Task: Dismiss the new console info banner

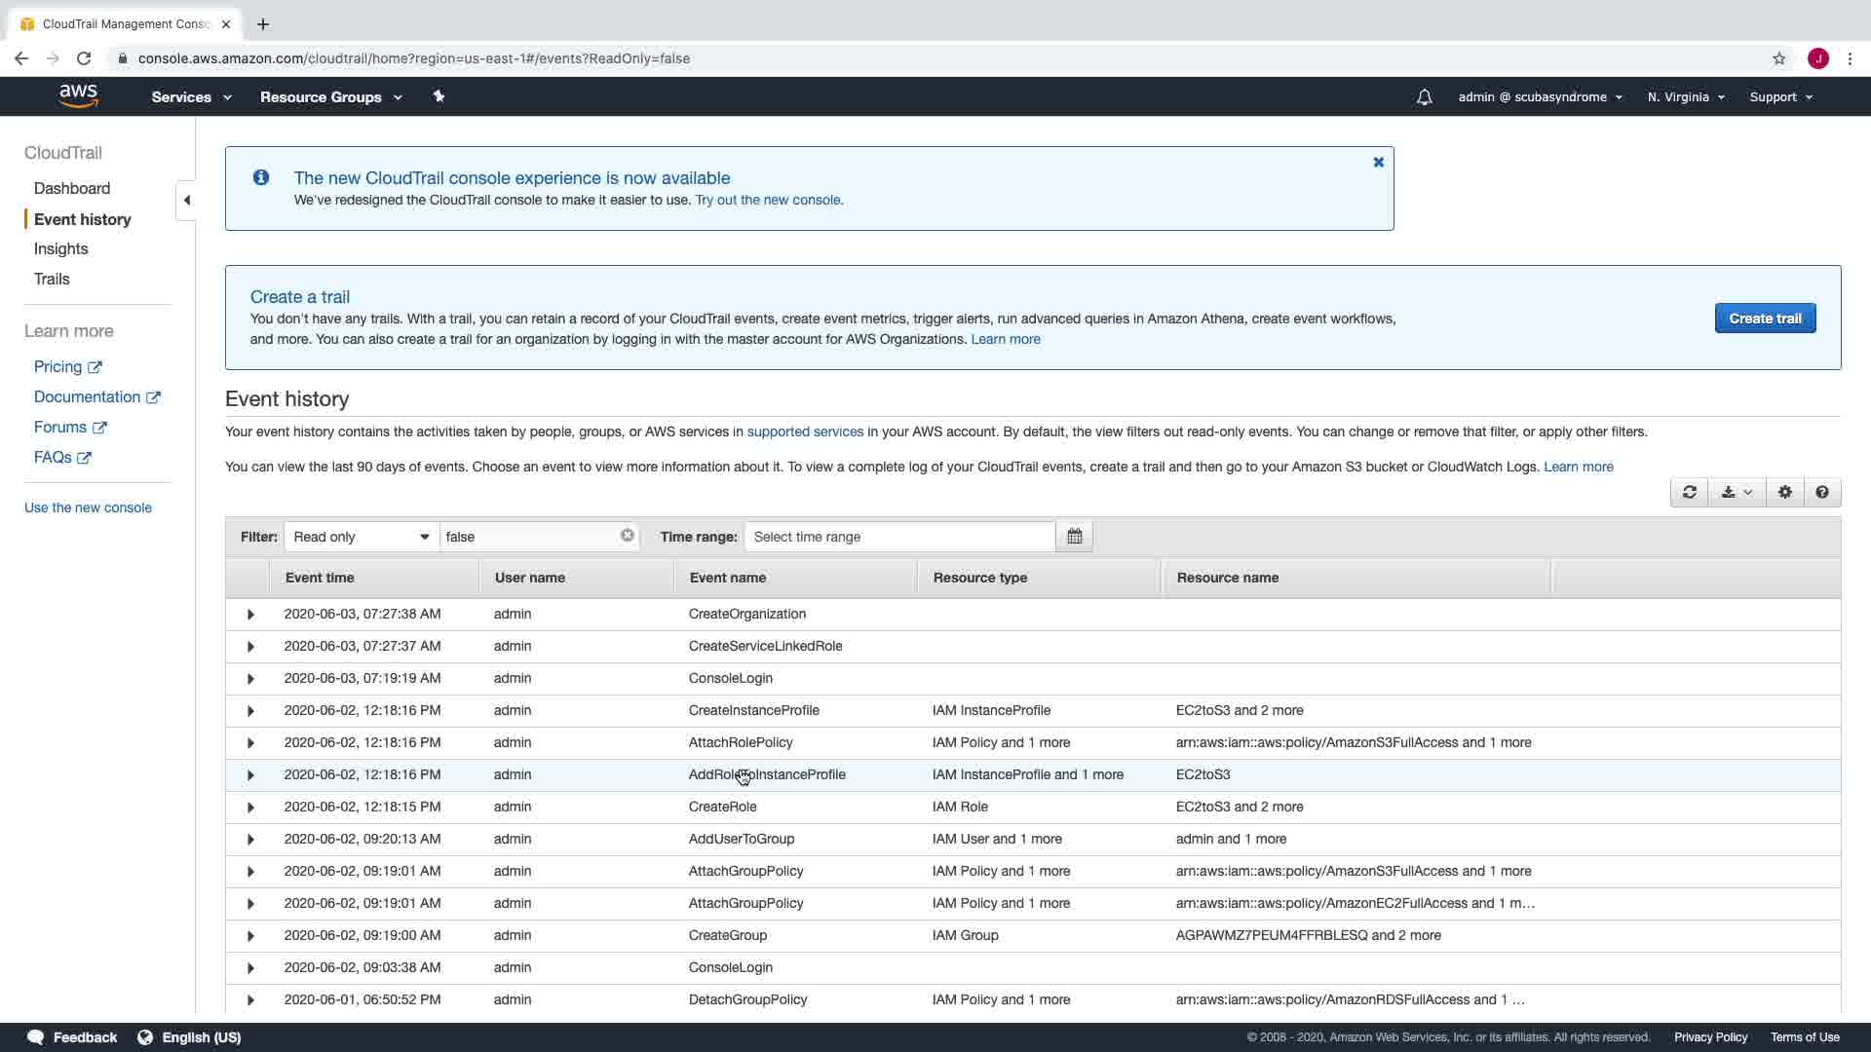Action: click(1378, 163)
